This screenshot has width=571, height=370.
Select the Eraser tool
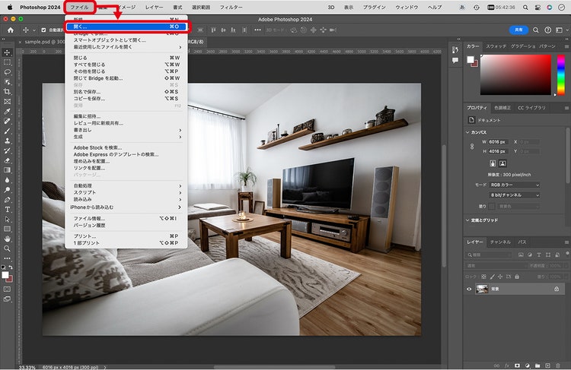pyautogui.click(x=7, y=160)
